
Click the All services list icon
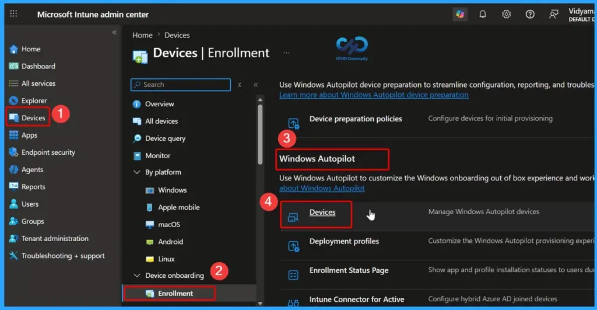click(x=14, y=83)
